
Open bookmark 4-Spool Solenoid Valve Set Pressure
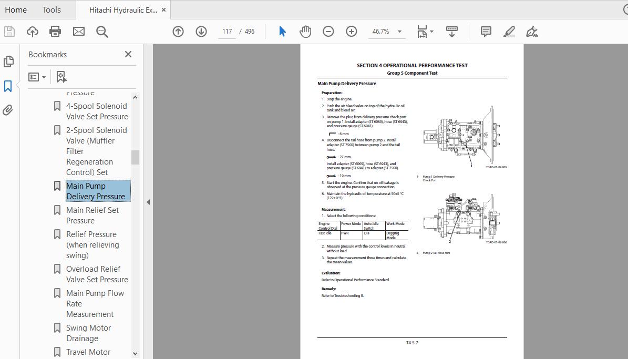[97, 111]
